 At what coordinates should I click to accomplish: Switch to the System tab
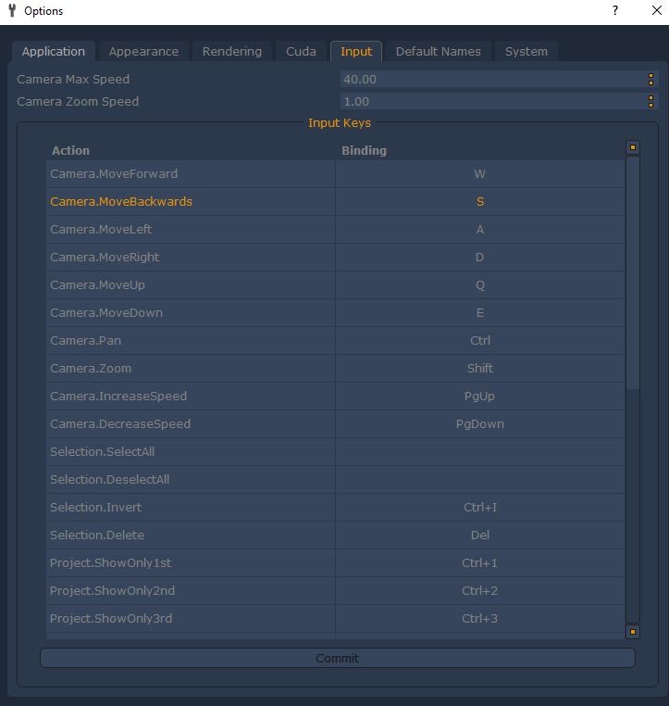pos(527,52)
